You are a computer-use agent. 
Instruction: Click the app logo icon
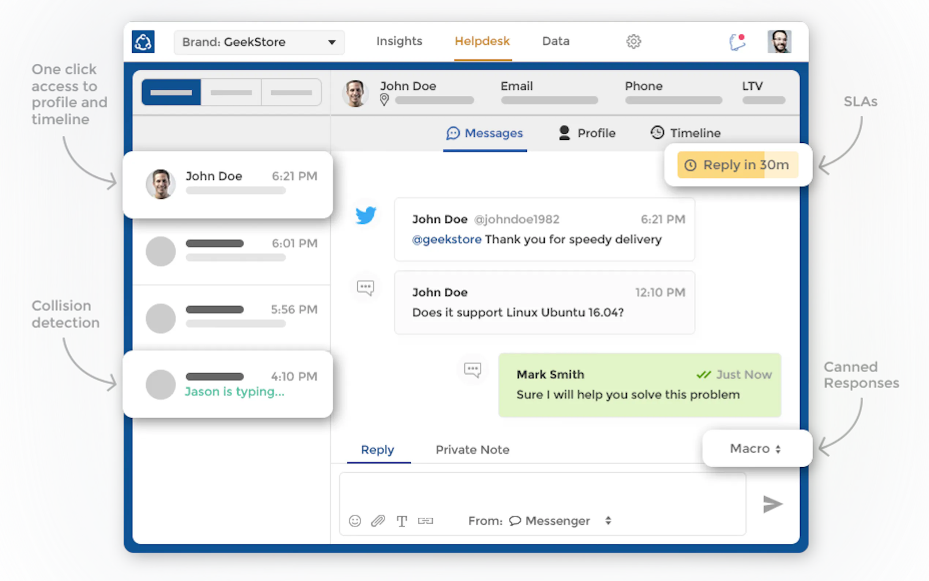(143, 41)
